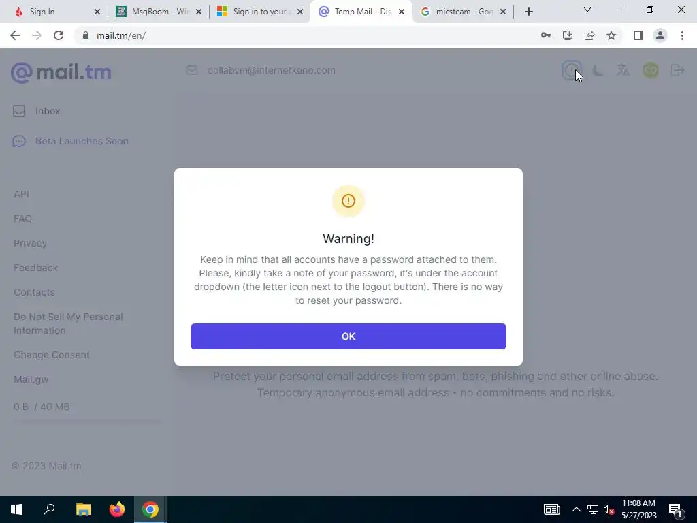Open Firefox from the taskbar
This screenshot has height=523, width=697.
117,509
